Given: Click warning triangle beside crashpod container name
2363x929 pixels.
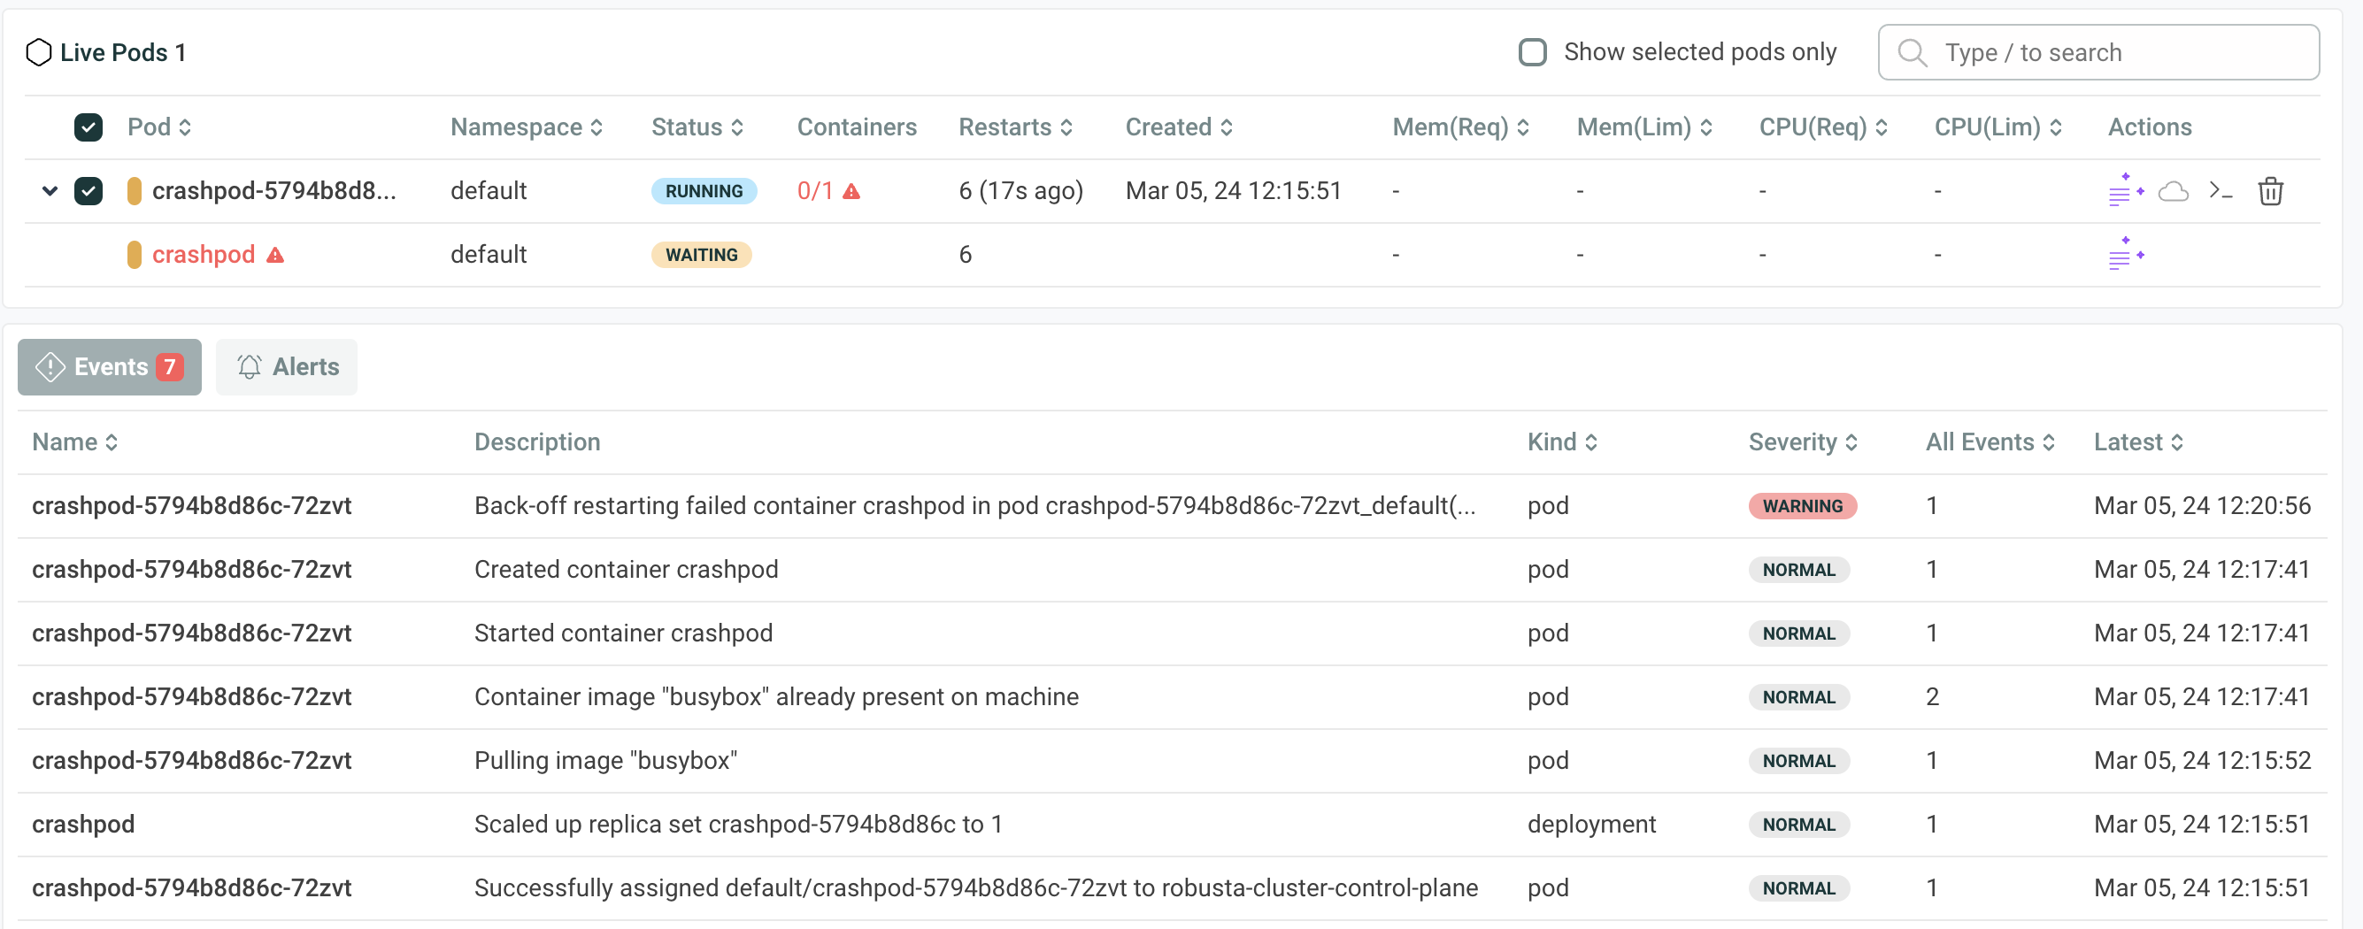Looking at the screenshot, I should [275, 255].
